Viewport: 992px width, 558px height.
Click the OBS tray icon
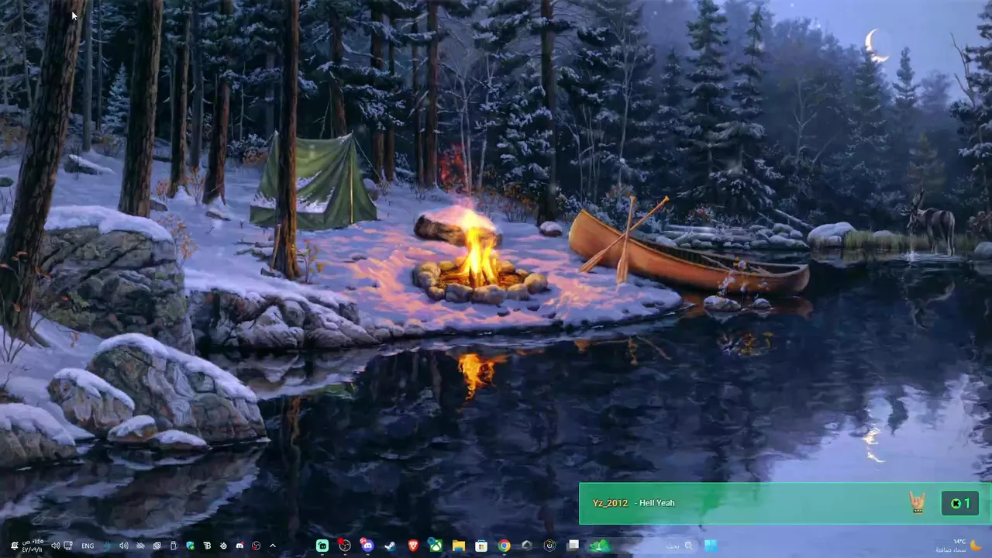(x=256, y=546)
